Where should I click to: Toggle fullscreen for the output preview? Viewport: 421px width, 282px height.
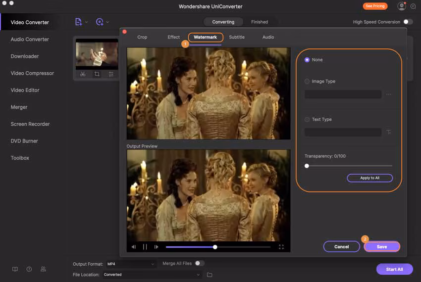281,247
